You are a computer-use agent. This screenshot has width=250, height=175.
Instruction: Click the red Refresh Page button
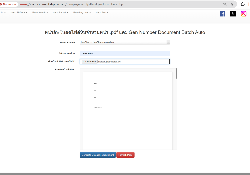(x=125, y=155)
